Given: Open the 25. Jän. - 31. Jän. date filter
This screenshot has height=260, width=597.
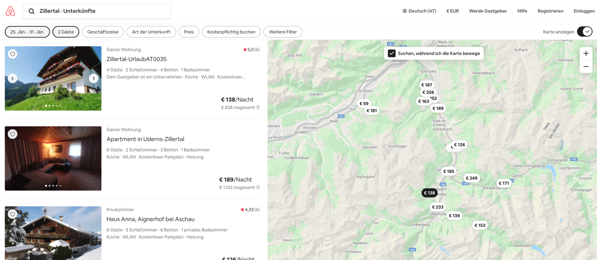Looking at the screenshot, I should tap(27, 32).
